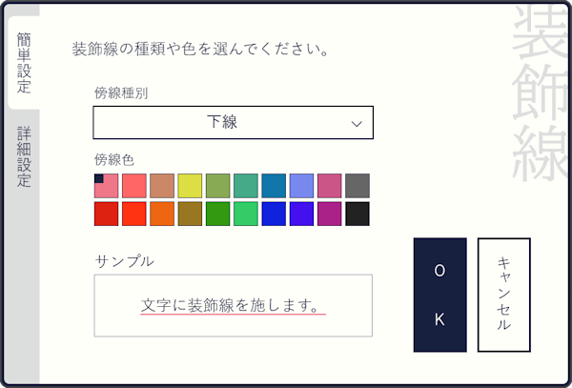Viewport: 572px width, 388px height.
Task: Choose the tan swatch in top row
Action: 162,185
